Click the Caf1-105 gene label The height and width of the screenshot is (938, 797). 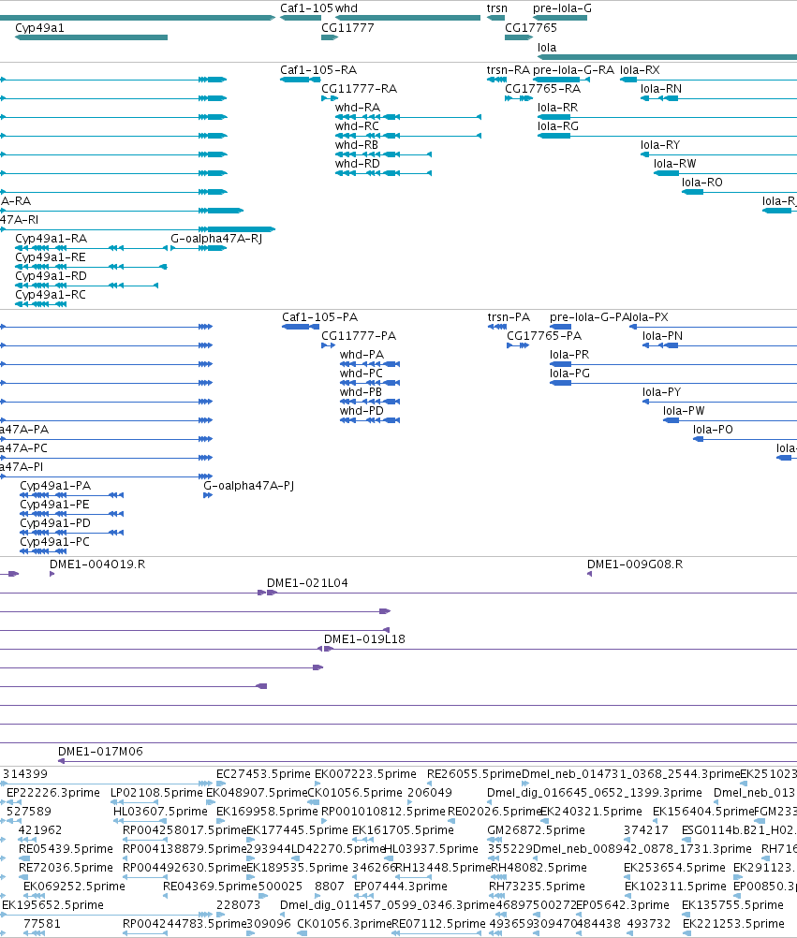[306, 8]
